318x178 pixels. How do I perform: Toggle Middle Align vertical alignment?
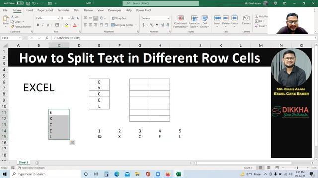pos(90,18)
